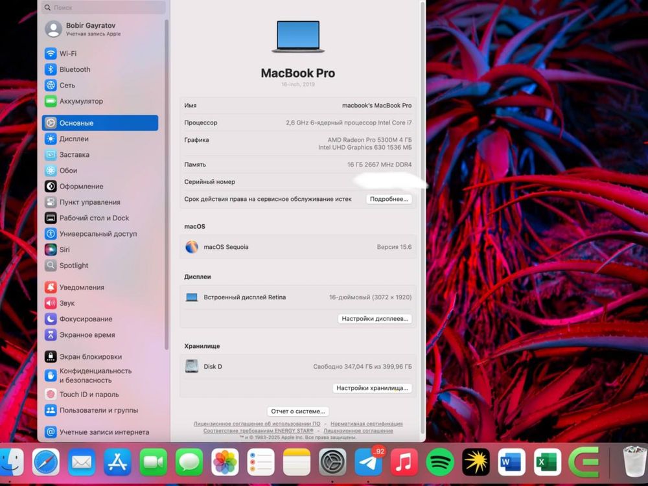Click the Disk D storage row

[x=298, y=367]
